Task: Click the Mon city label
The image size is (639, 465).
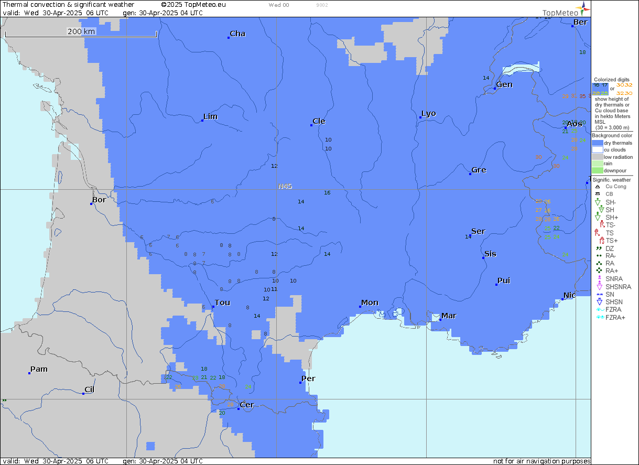Action: pyautogui.click(x=370, y=302)
